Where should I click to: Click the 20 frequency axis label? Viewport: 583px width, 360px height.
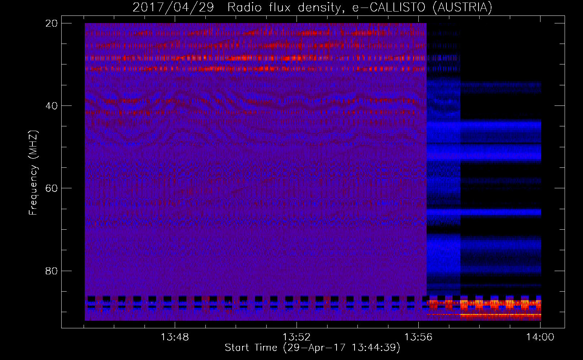point(52,23)
